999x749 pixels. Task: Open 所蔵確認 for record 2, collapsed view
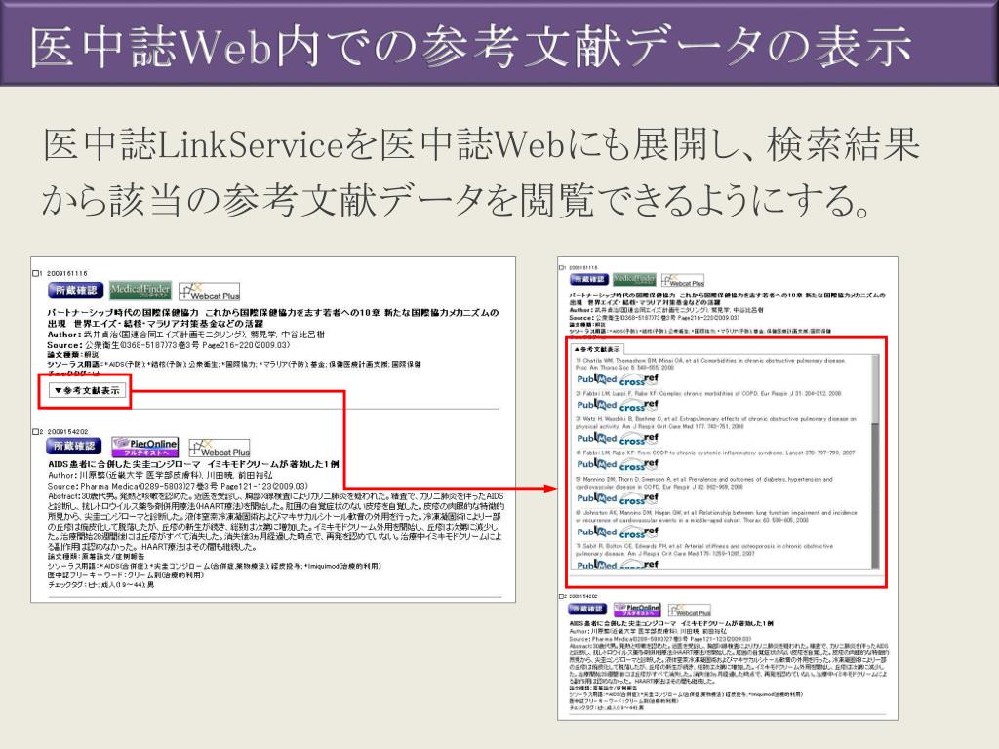point(74,446)
